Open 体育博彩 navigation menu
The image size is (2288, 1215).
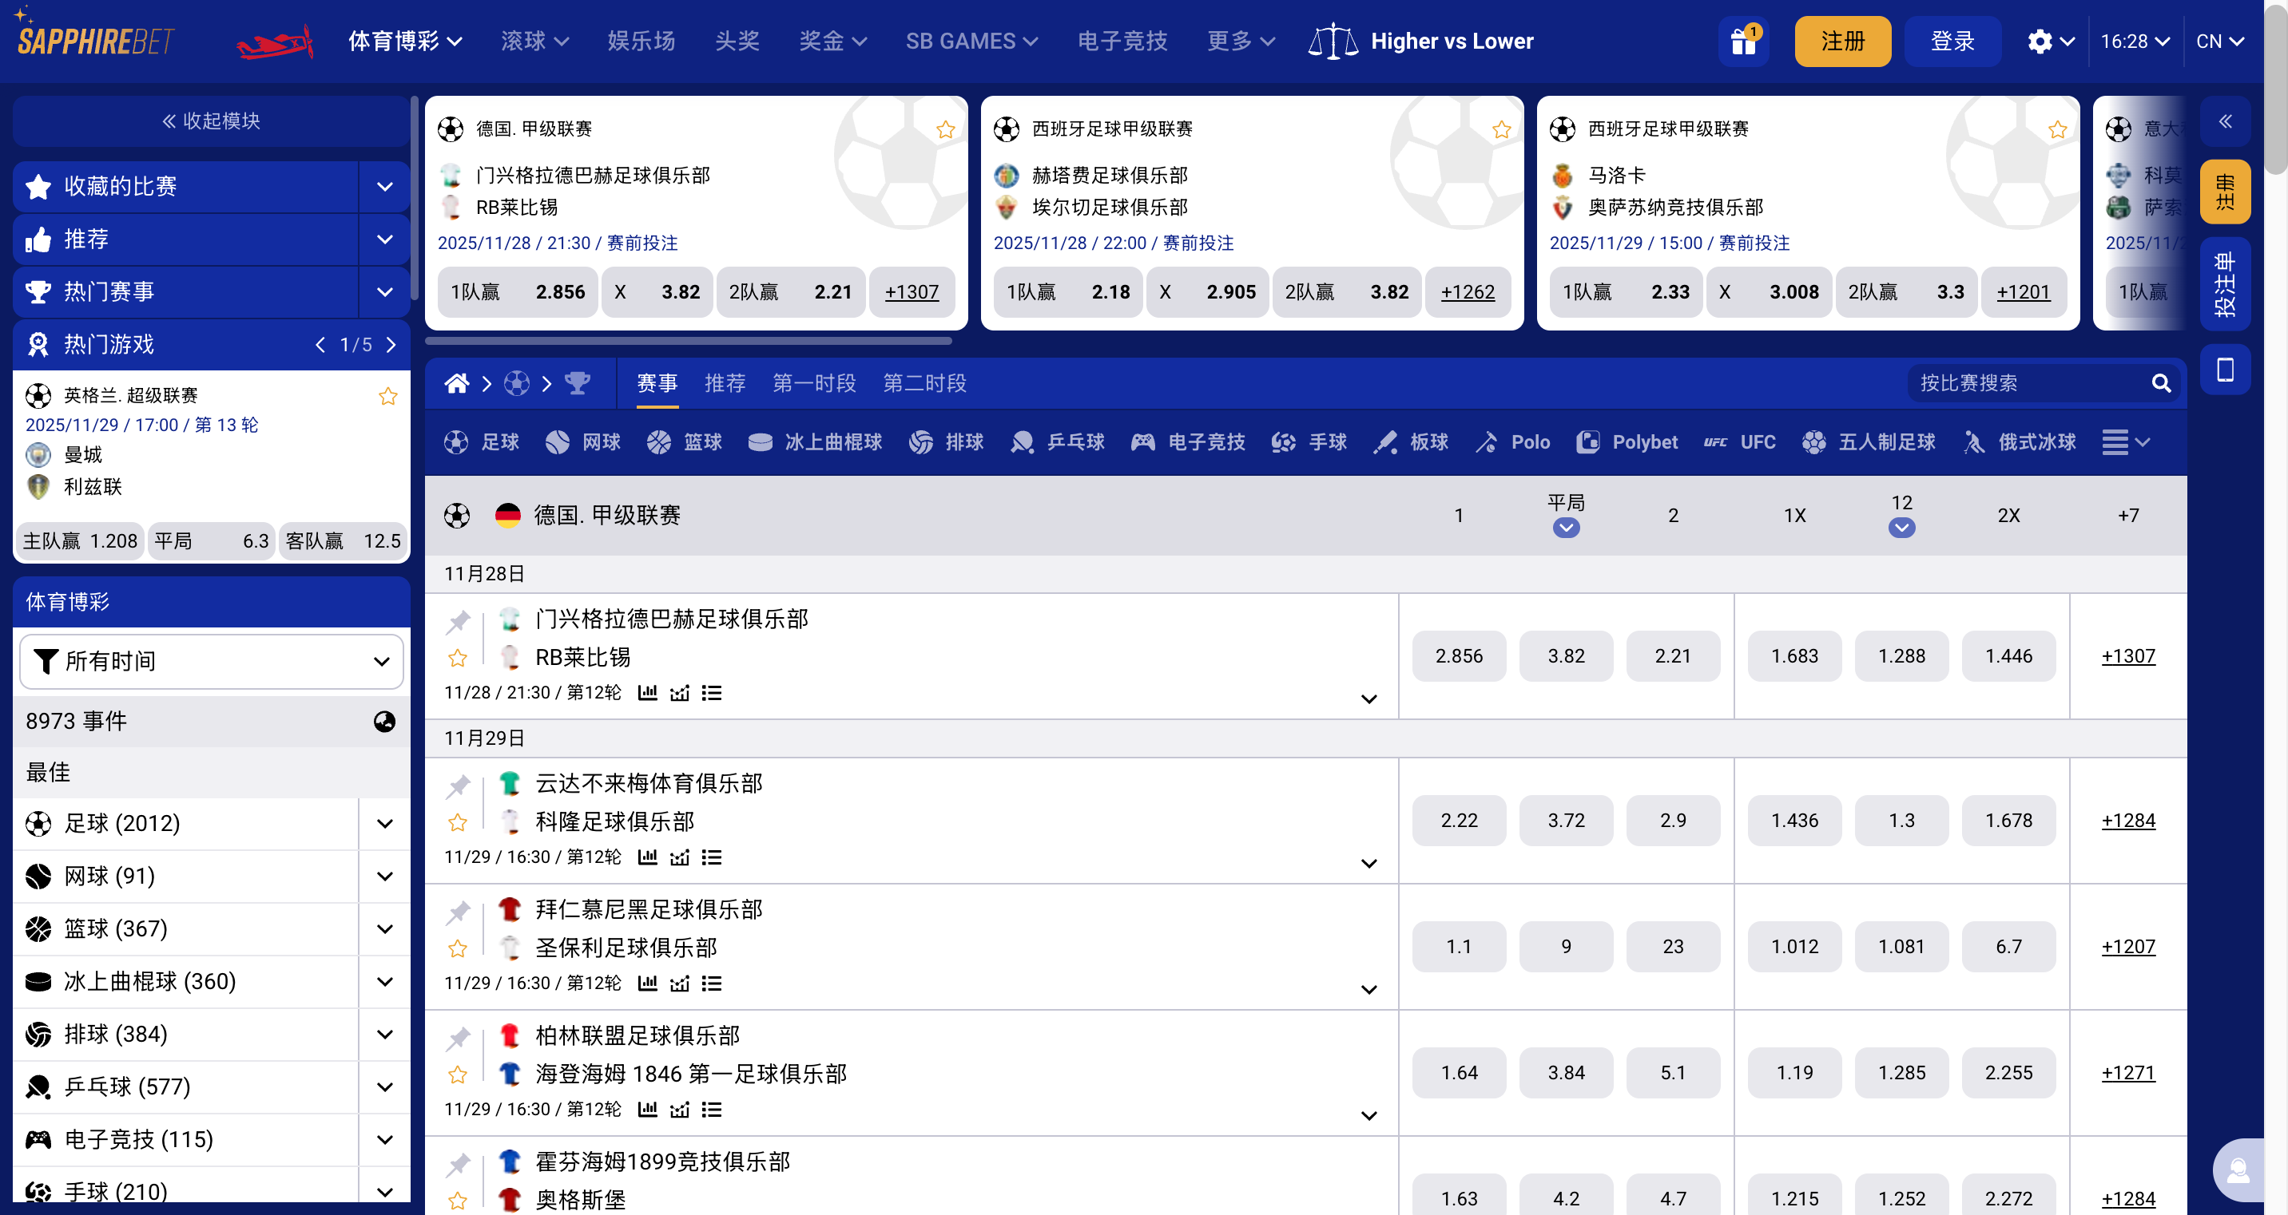(x=405, y=41)
